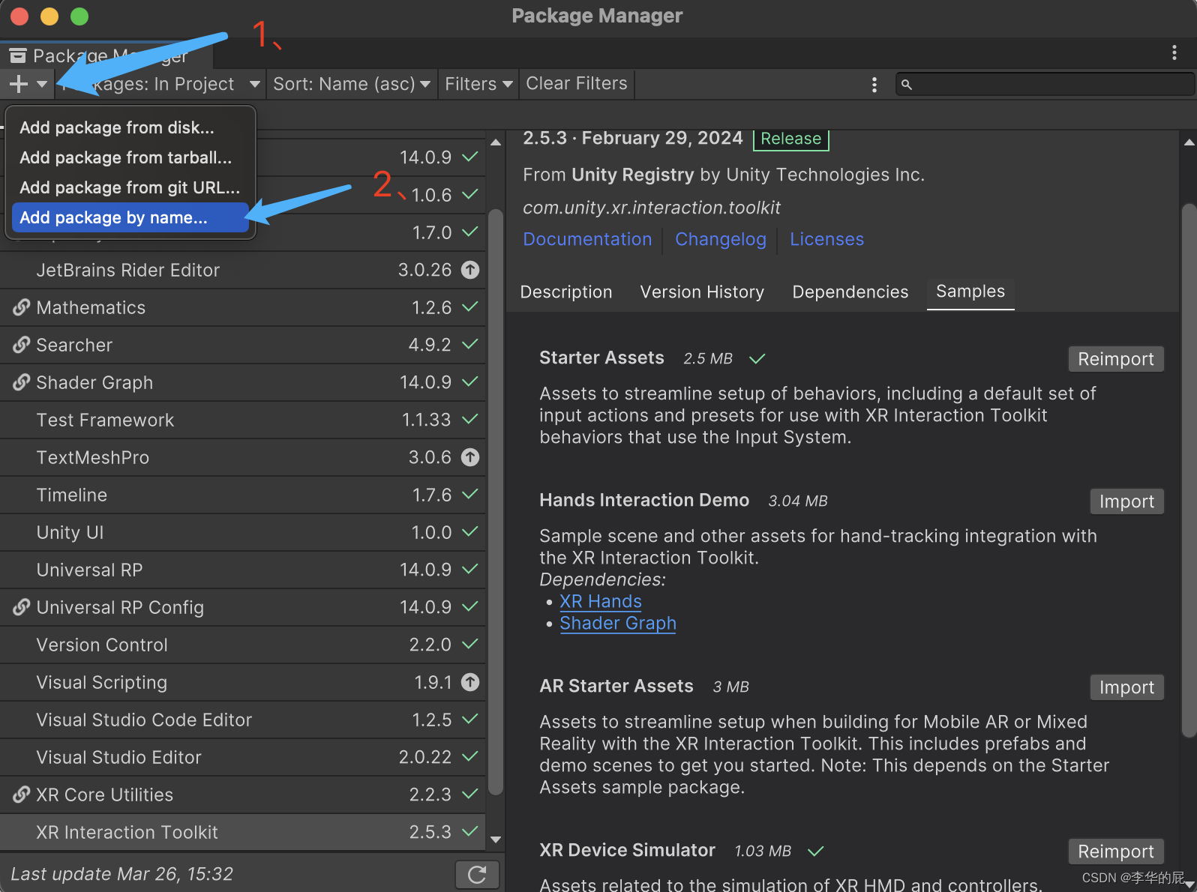Open the Filters dropdown
This screenshot has height=892, width=1197.
[478, 84]
